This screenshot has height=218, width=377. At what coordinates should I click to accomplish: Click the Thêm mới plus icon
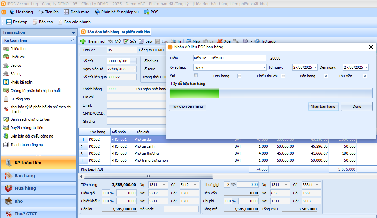pos(83,41)
